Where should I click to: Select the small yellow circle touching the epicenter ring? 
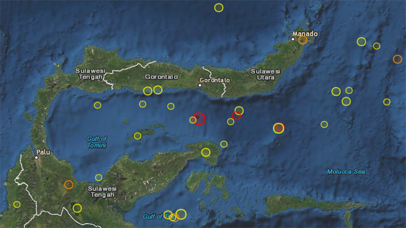[192, 120]
